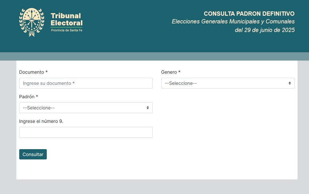Click the Tribunal Electoral logo text
The height and width of the screenshot is (194, 309).
tap(66, 19)
